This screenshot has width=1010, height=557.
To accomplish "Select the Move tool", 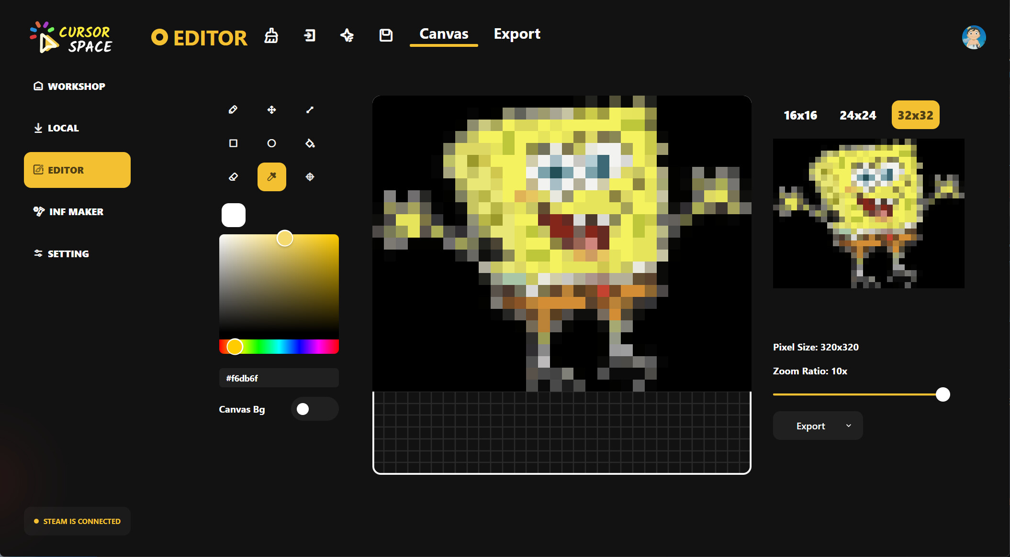I will pyautogui.click(x=271, y=109).
